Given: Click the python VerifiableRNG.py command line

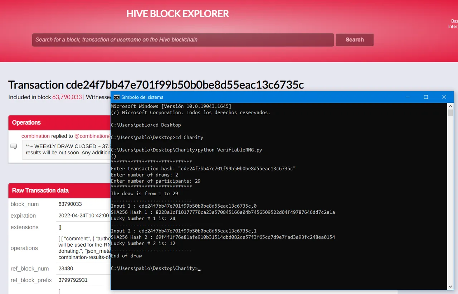Looking at the screenshot, I should (x=186, y=150).
